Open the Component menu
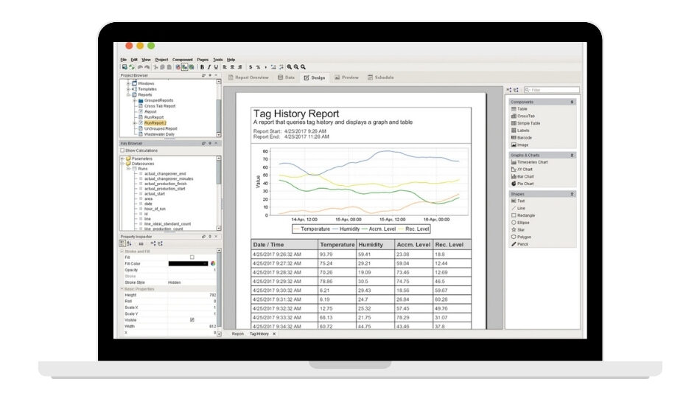 [x=182, y=60]
